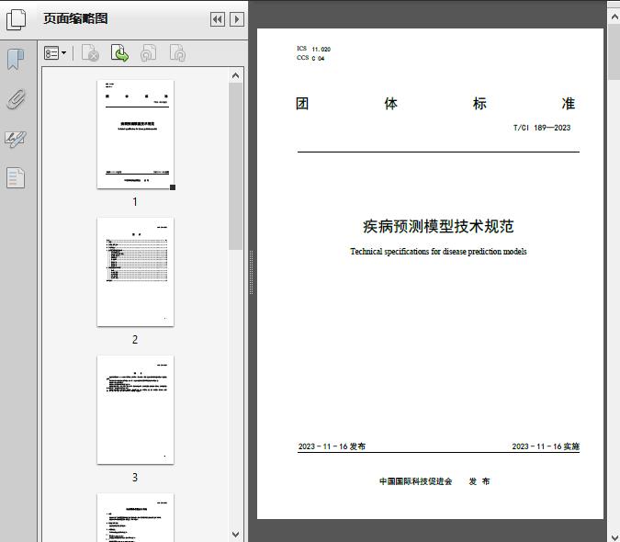Click the page number label '1'

tap(135, 202)
